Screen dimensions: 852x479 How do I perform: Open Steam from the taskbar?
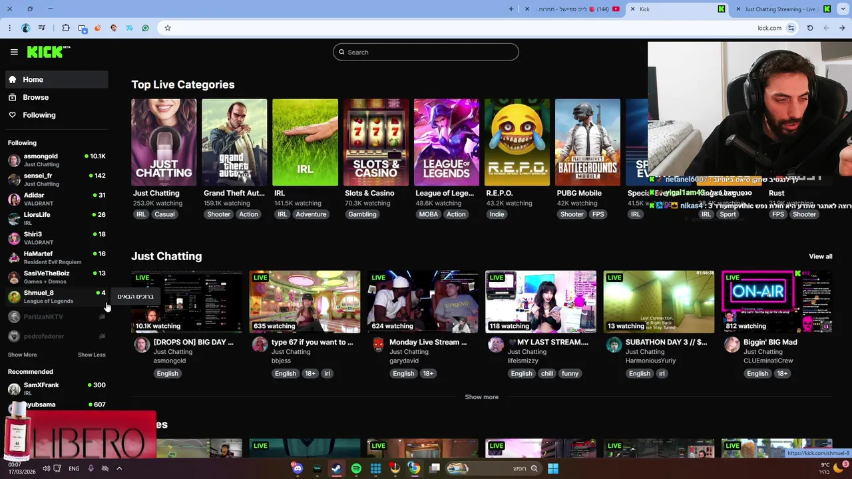click(x=336, y=468)
